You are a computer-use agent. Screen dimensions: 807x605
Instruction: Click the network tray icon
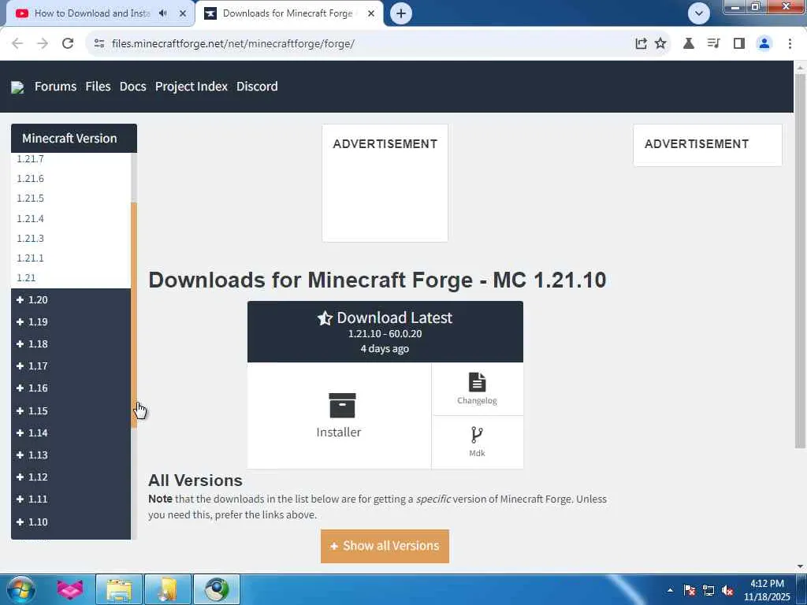pos(708,590)
